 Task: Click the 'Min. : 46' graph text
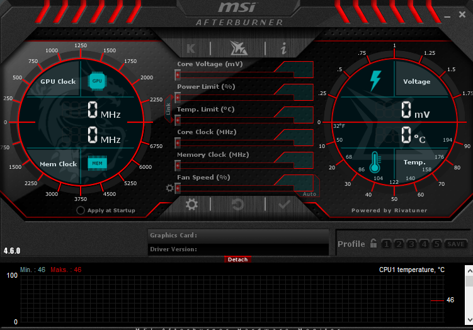tap(33, 270)
